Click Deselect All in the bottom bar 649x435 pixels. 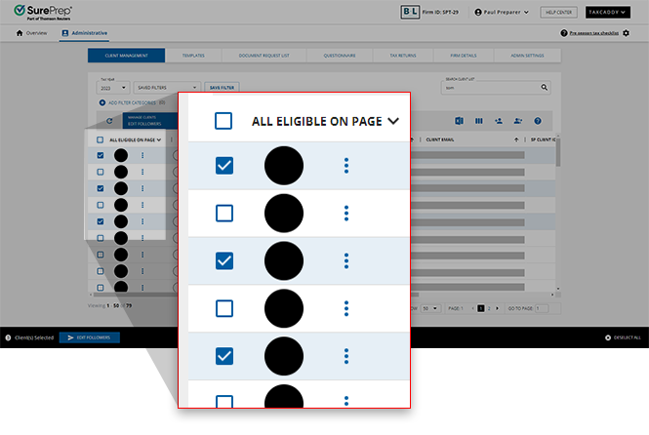tap(623, 337)
